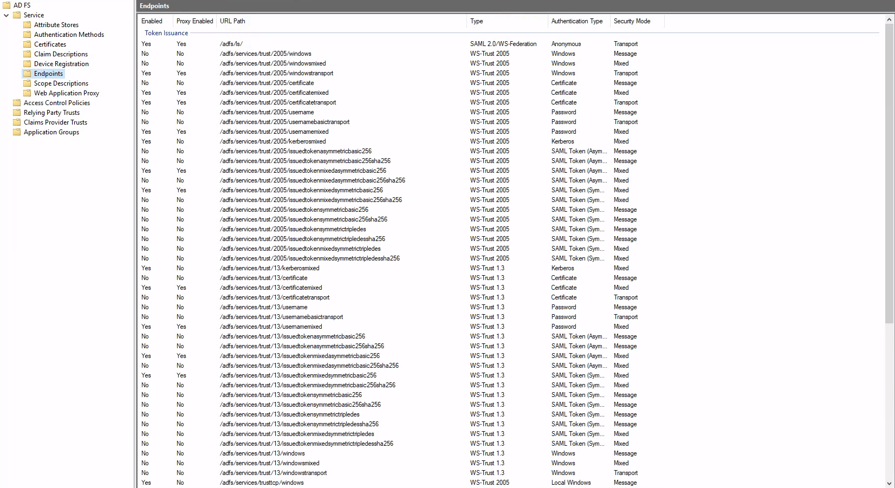Open the Web Application Proxy node
This screenshot has height=488, width=895.
click(67, 93)
